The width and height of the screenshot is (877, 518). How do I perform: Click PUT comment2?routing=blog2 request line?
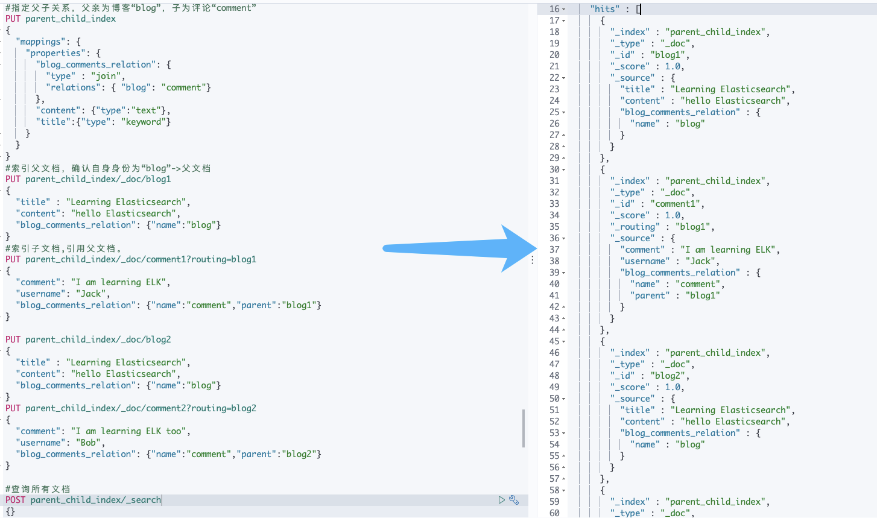[131, 408]
